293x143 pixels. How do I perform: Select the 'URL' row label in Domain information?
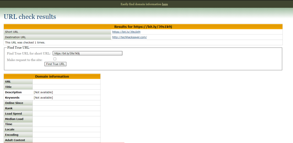click(x=8, y=82)
